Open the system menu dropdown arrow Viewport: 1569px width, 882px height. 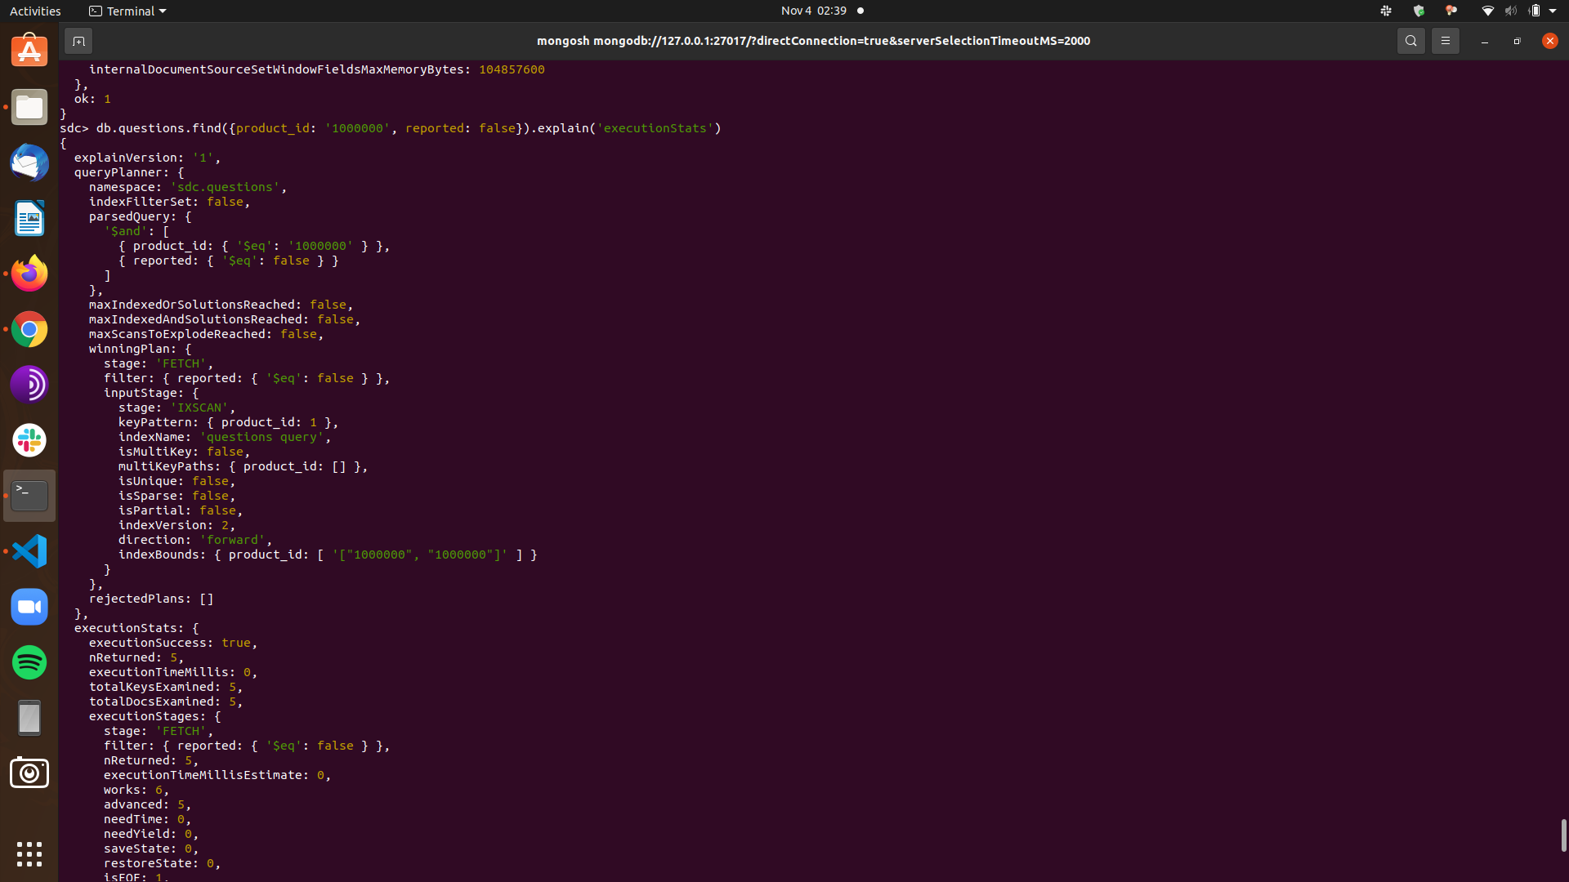click(1553, 11)
